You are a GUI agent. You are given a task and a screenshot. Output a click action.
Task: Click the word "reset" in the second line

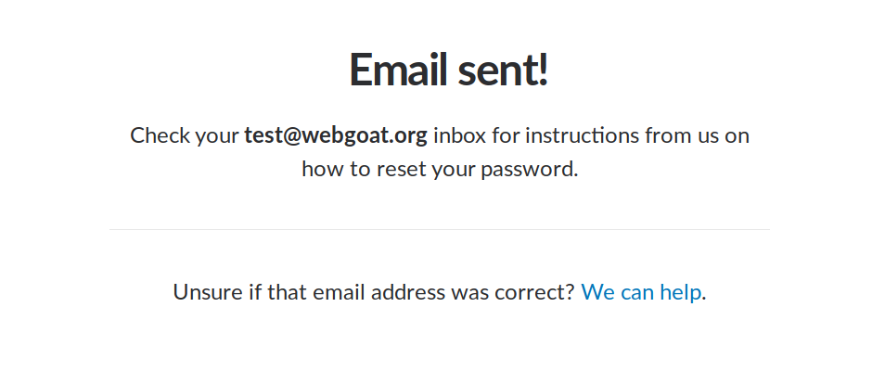click(x=401, y=169)
